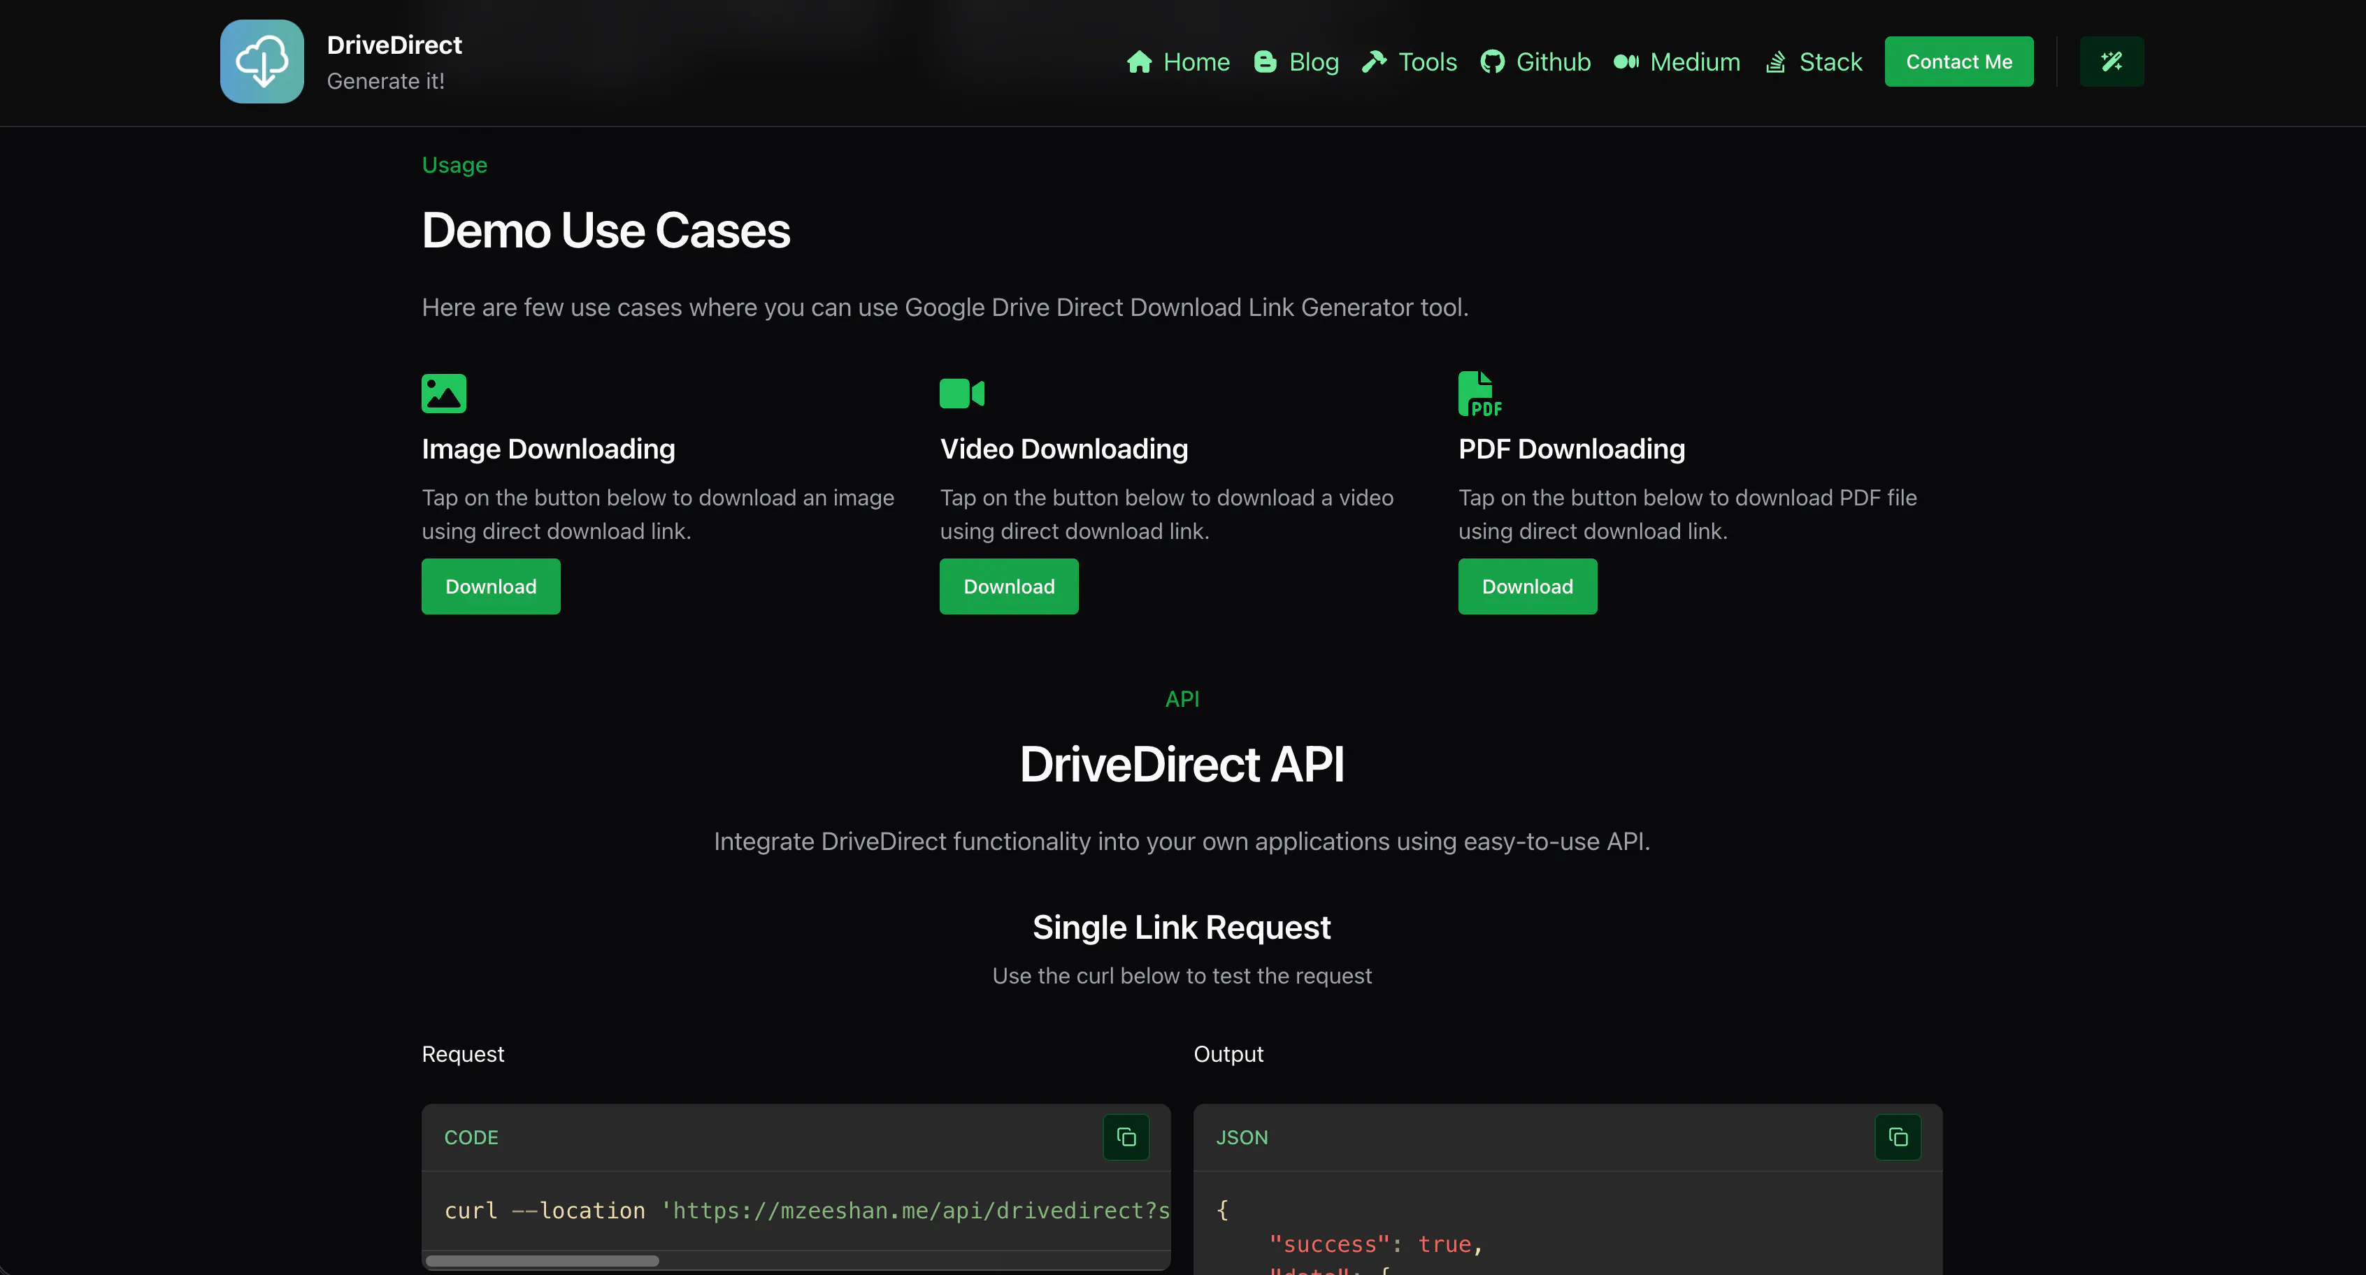Open the Medium navigation link
Image resolution: width=2366 pixels, height=1275 pixels.
(1677, 62)
